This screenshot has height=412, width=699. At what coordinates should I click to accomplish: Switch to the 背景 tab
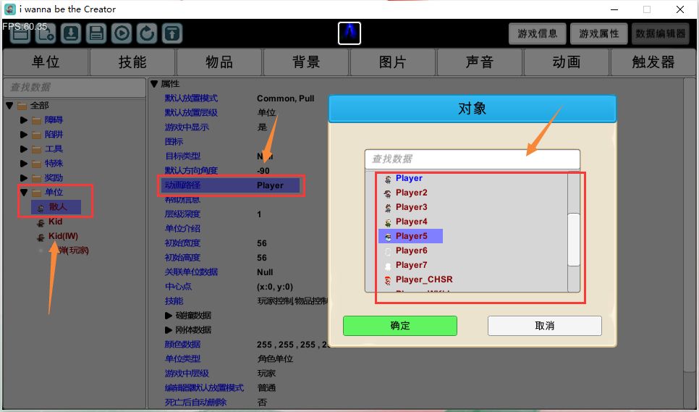coord(306,62)
